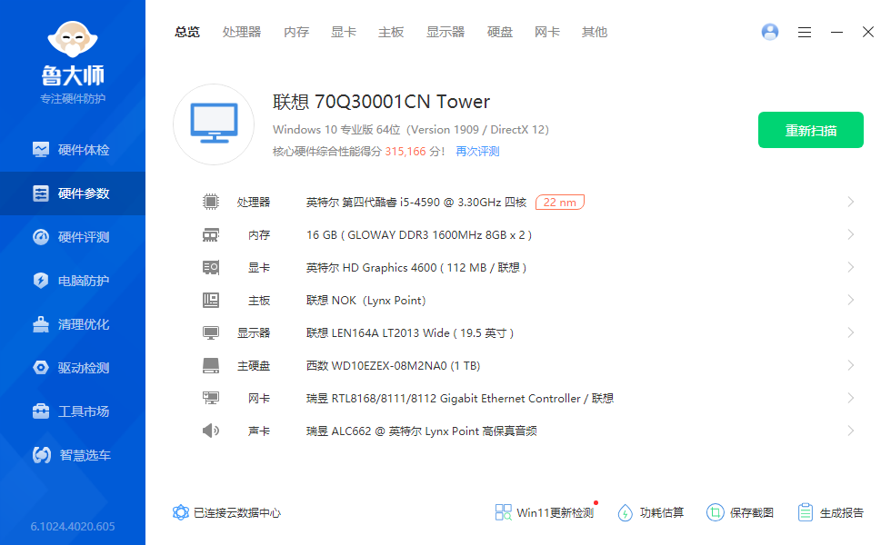Click the 315,166 score value
891x545 pixels.
coord(405,152)
